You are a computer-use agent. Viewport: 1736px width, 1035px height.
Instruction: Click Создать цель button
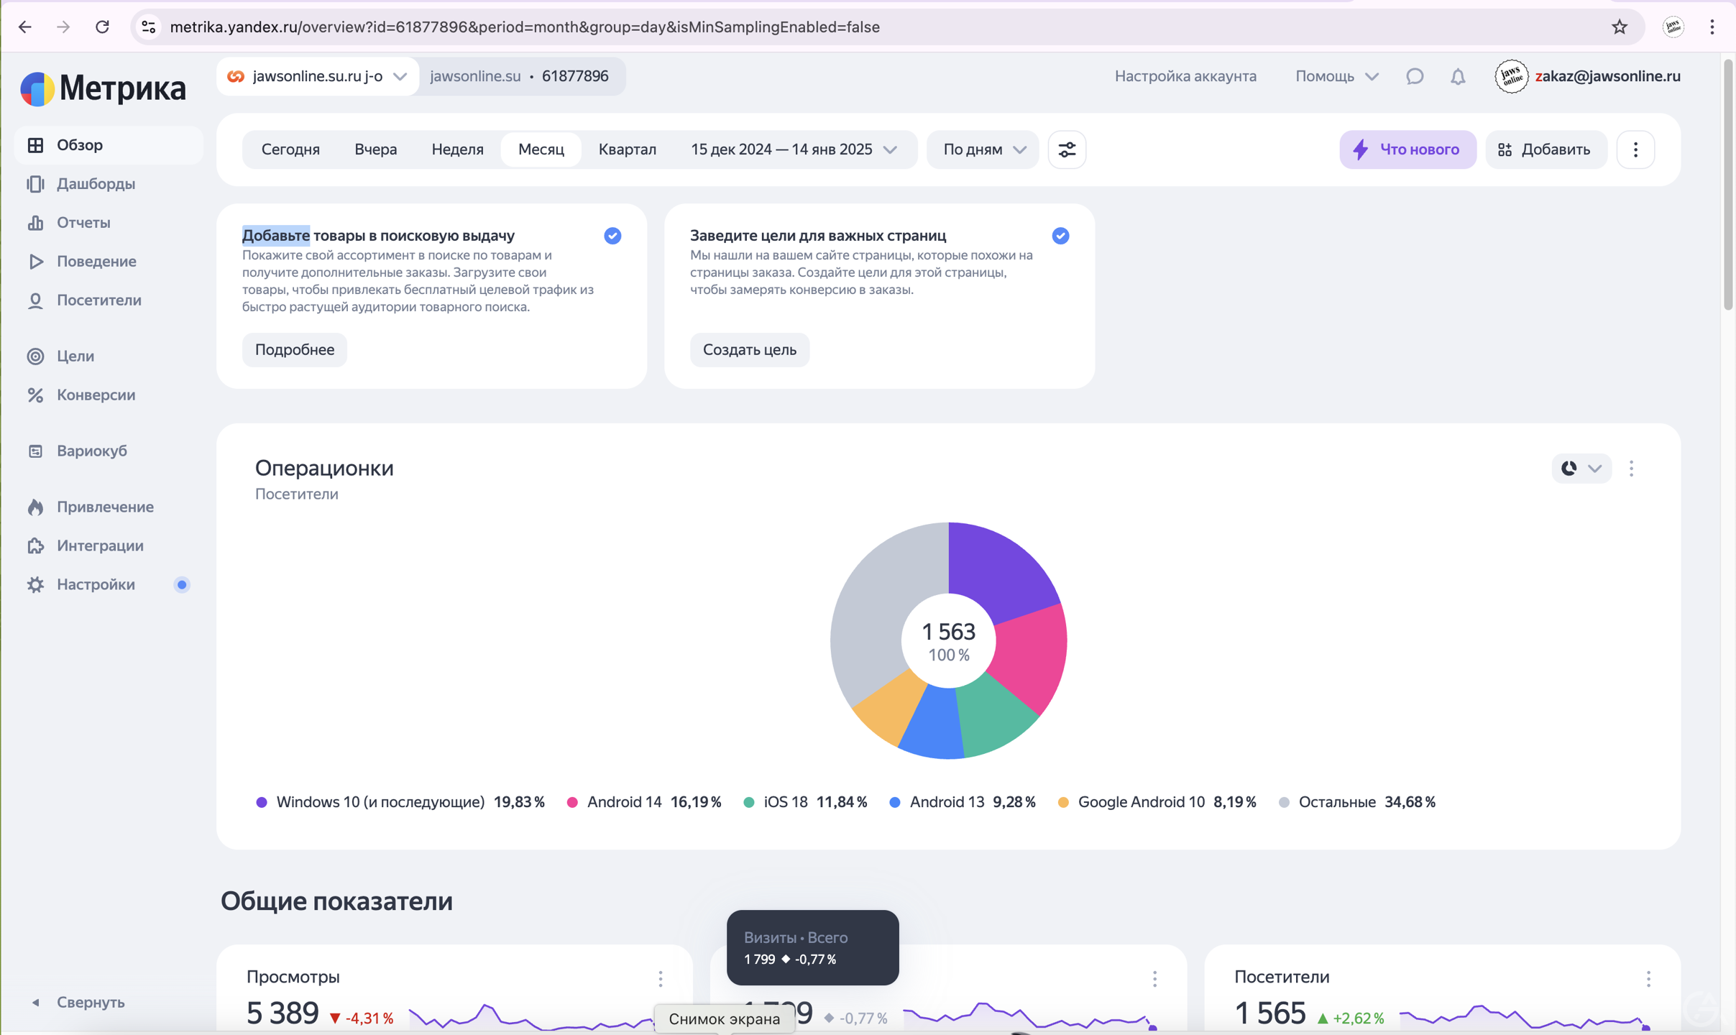(750, 350)
